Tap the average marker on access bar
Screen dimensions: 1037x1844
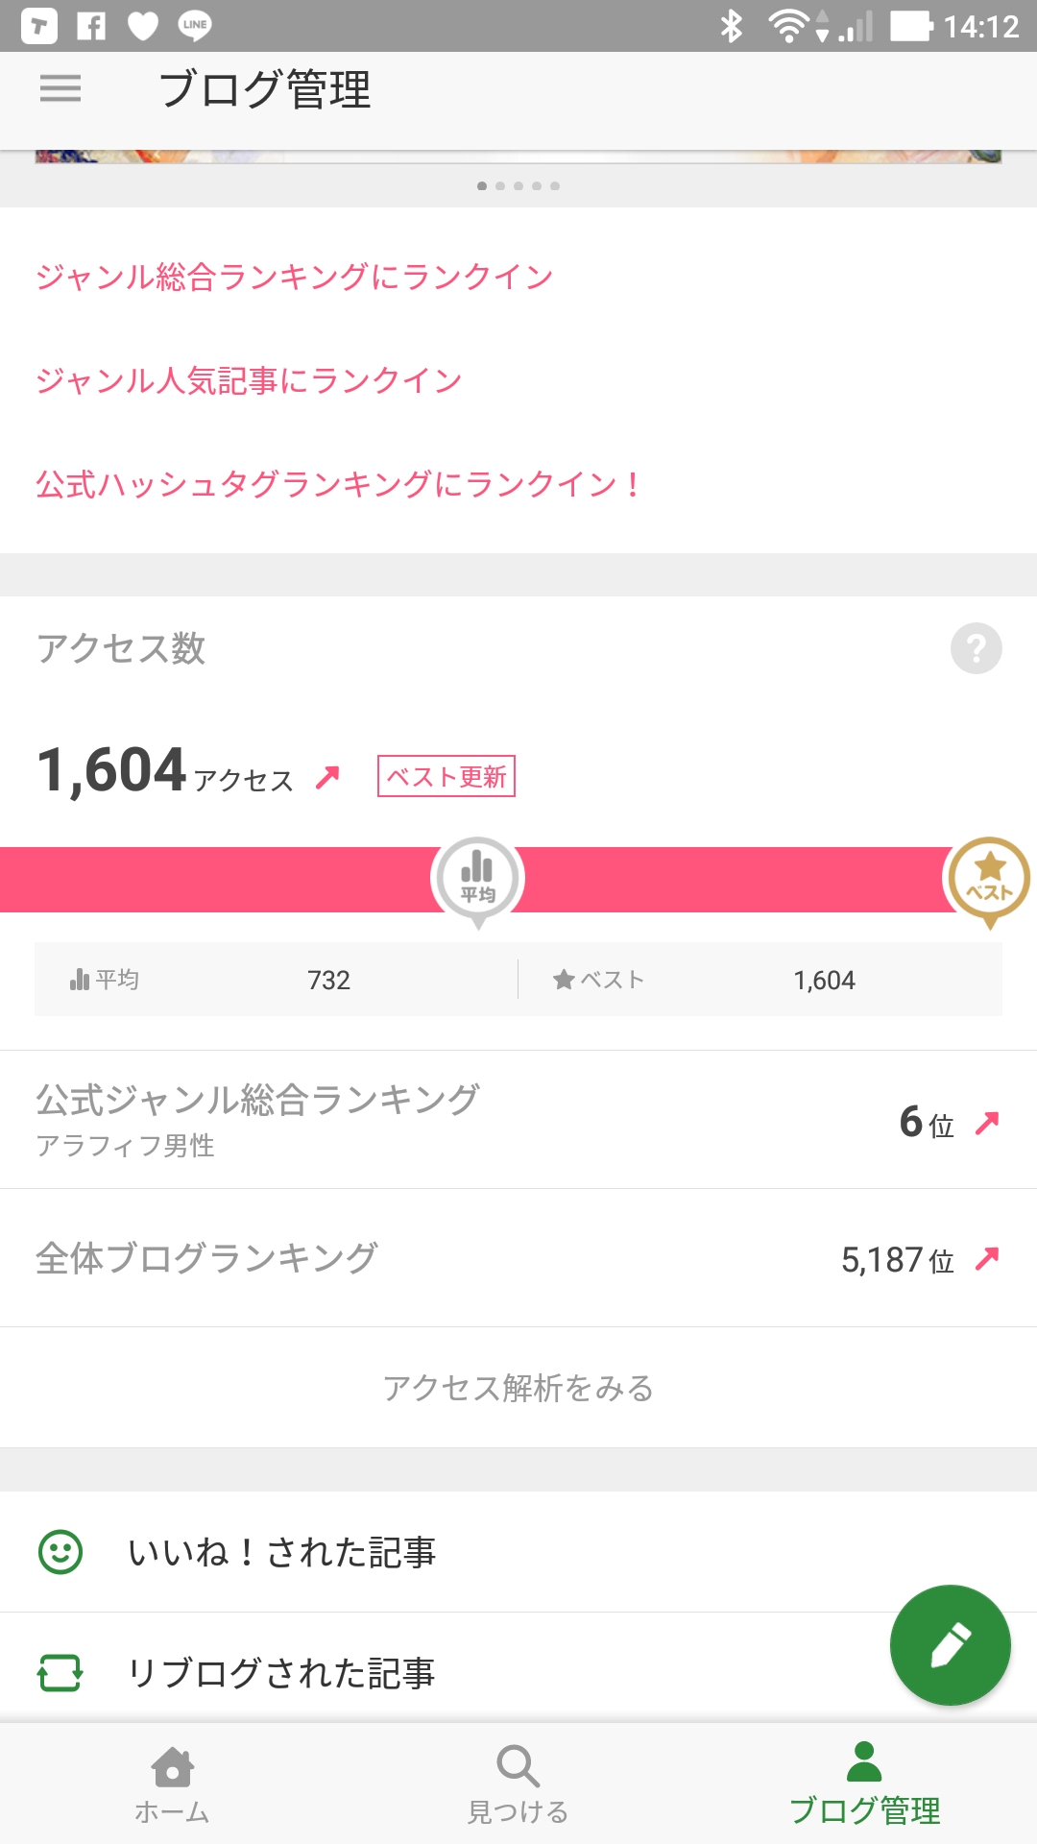click(x=477, y=879)
